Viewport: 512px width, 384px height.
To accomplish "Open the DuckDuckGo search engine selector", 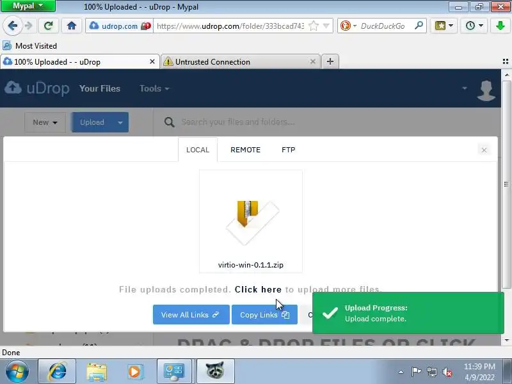I will [x=348, y=26].
